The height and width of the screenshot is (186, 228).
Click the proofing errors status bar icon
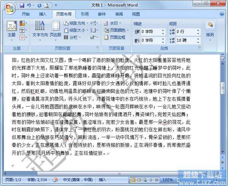(55, 180)
